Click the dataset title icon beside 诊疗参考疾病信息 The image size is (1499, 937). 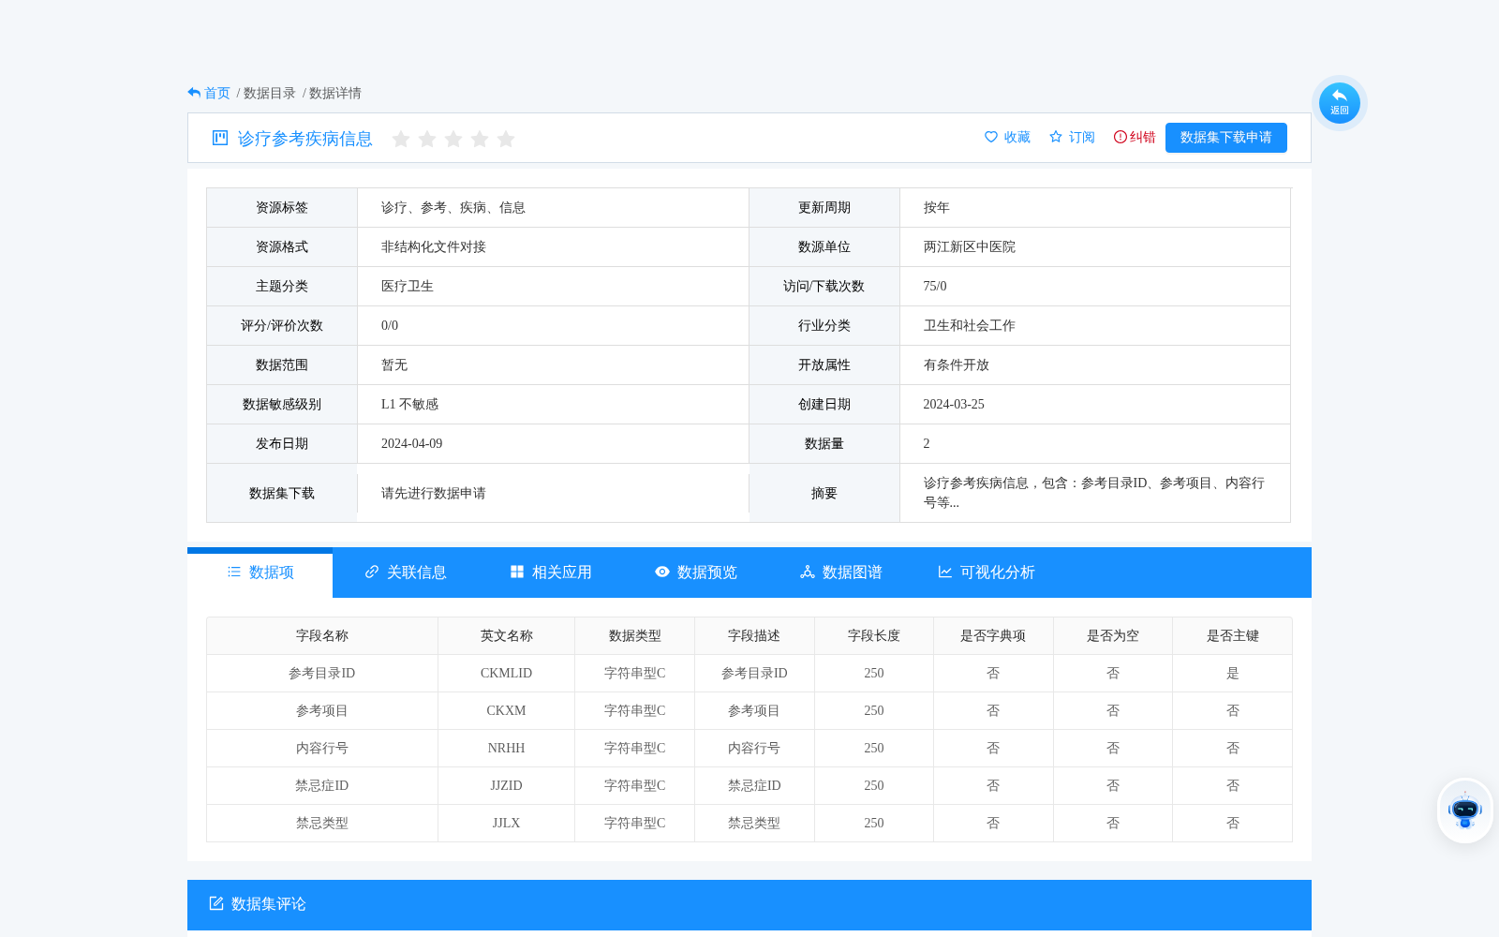pos(220,138)
